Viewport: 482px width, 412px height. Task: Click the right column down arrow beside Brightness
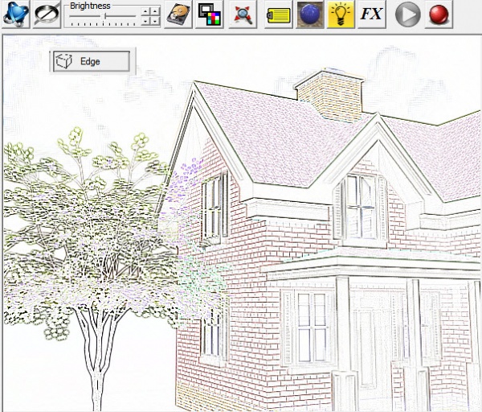coord(155,21)
